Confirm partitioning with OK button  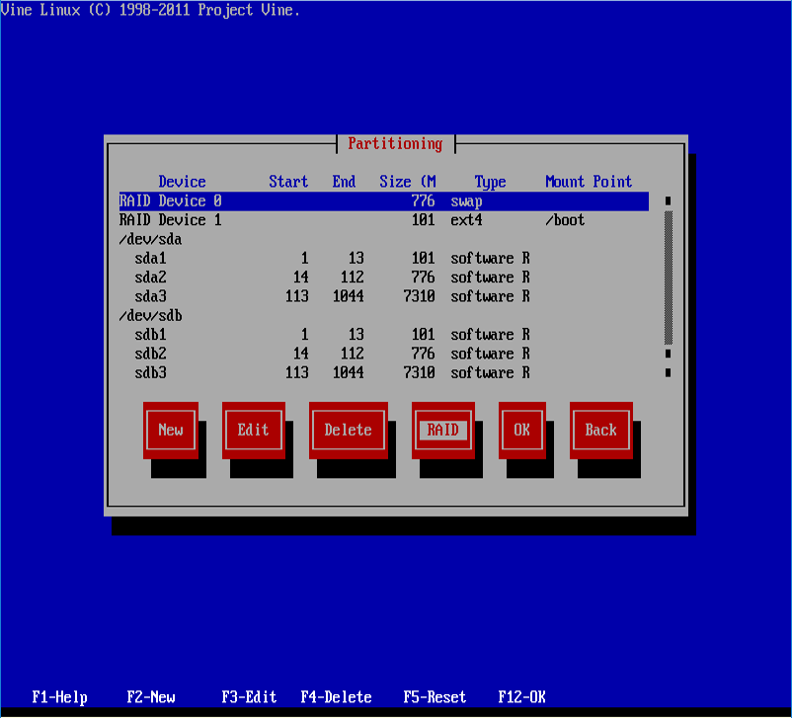[521, 430]
